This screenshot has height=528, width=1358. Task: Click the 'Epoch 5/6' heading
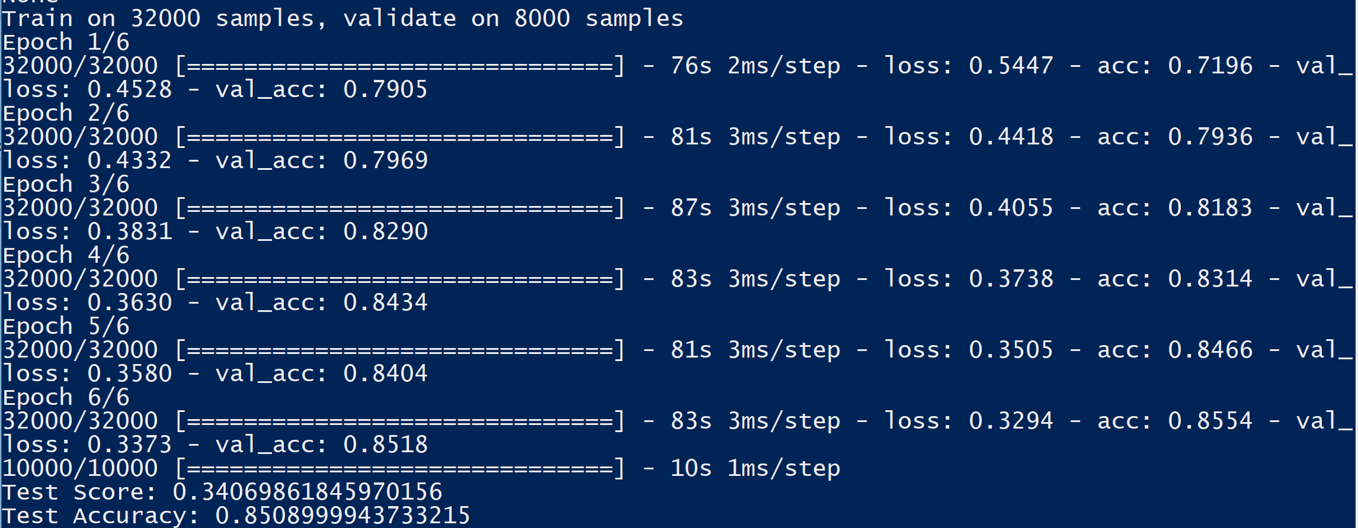coord(66,327)
